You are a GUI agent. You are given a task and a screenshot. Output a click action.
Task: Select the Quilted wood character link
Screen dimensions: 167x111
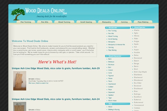coord(111,87)
